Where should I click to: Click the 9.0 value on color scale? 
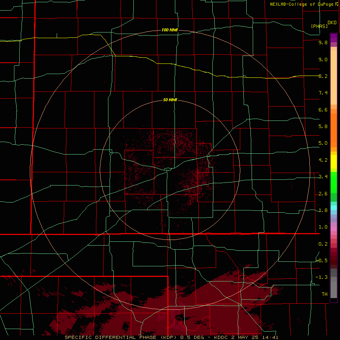[x=323, y=59]
